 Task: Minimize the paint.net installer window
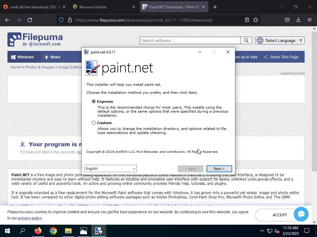coord(200,52)
